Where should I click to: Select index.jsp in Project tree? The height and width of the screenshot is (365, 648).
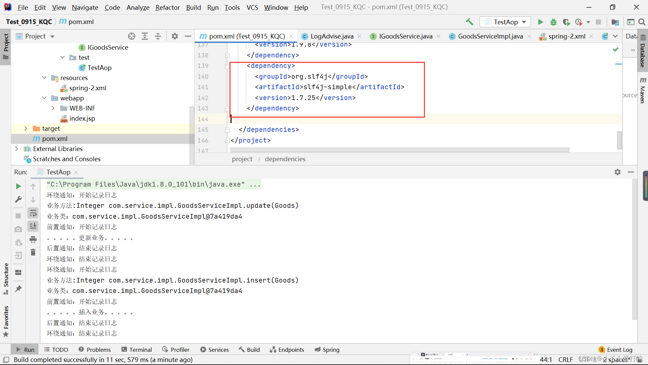(82, 118)
